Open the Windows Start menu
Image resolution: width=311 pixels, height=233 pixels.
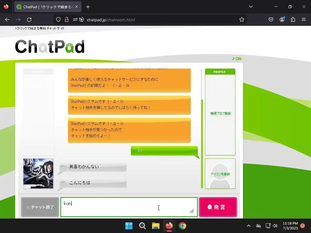point(129,226)
